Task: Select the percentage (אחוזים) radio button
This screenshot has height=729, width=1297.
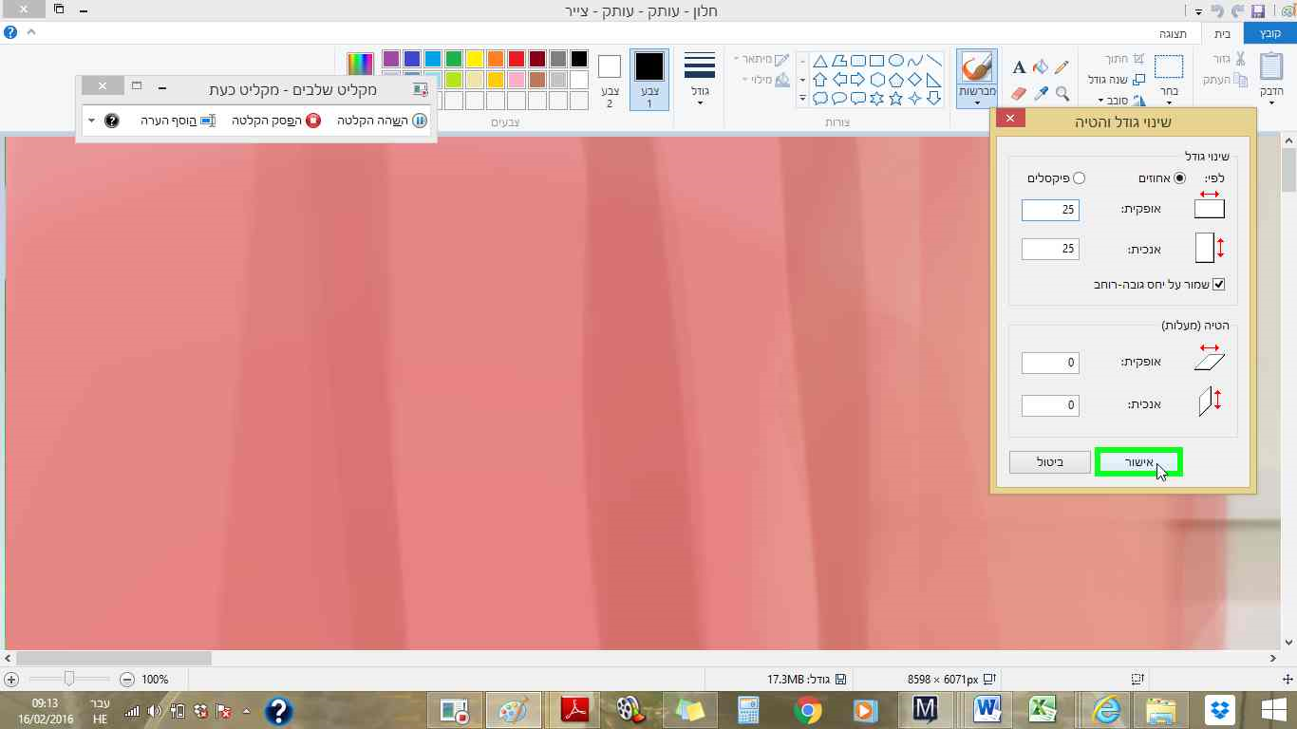Action: coord(1180,178)
